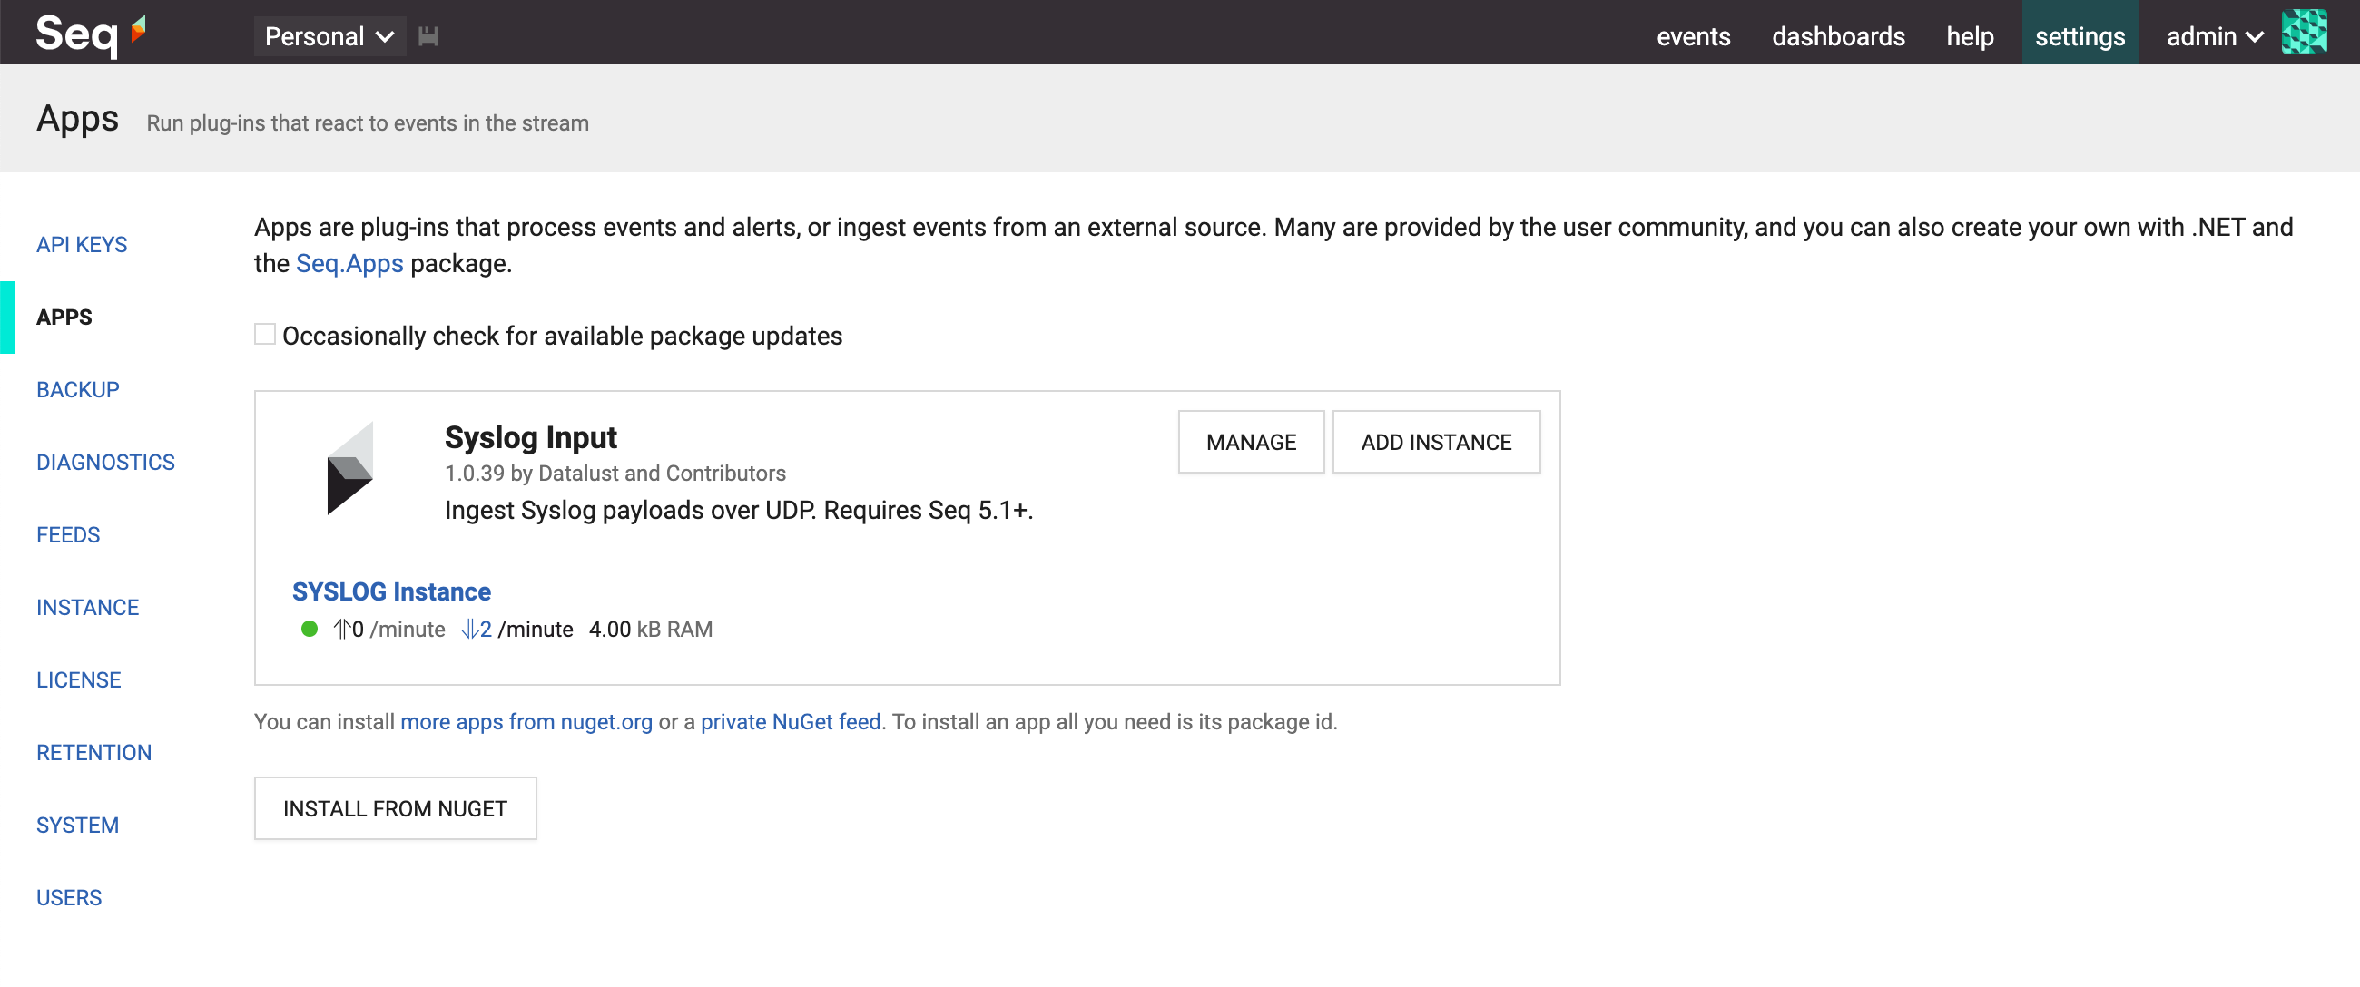Click the Syslog Input app title
2360x987 pixels.
[x=530, y=437]
